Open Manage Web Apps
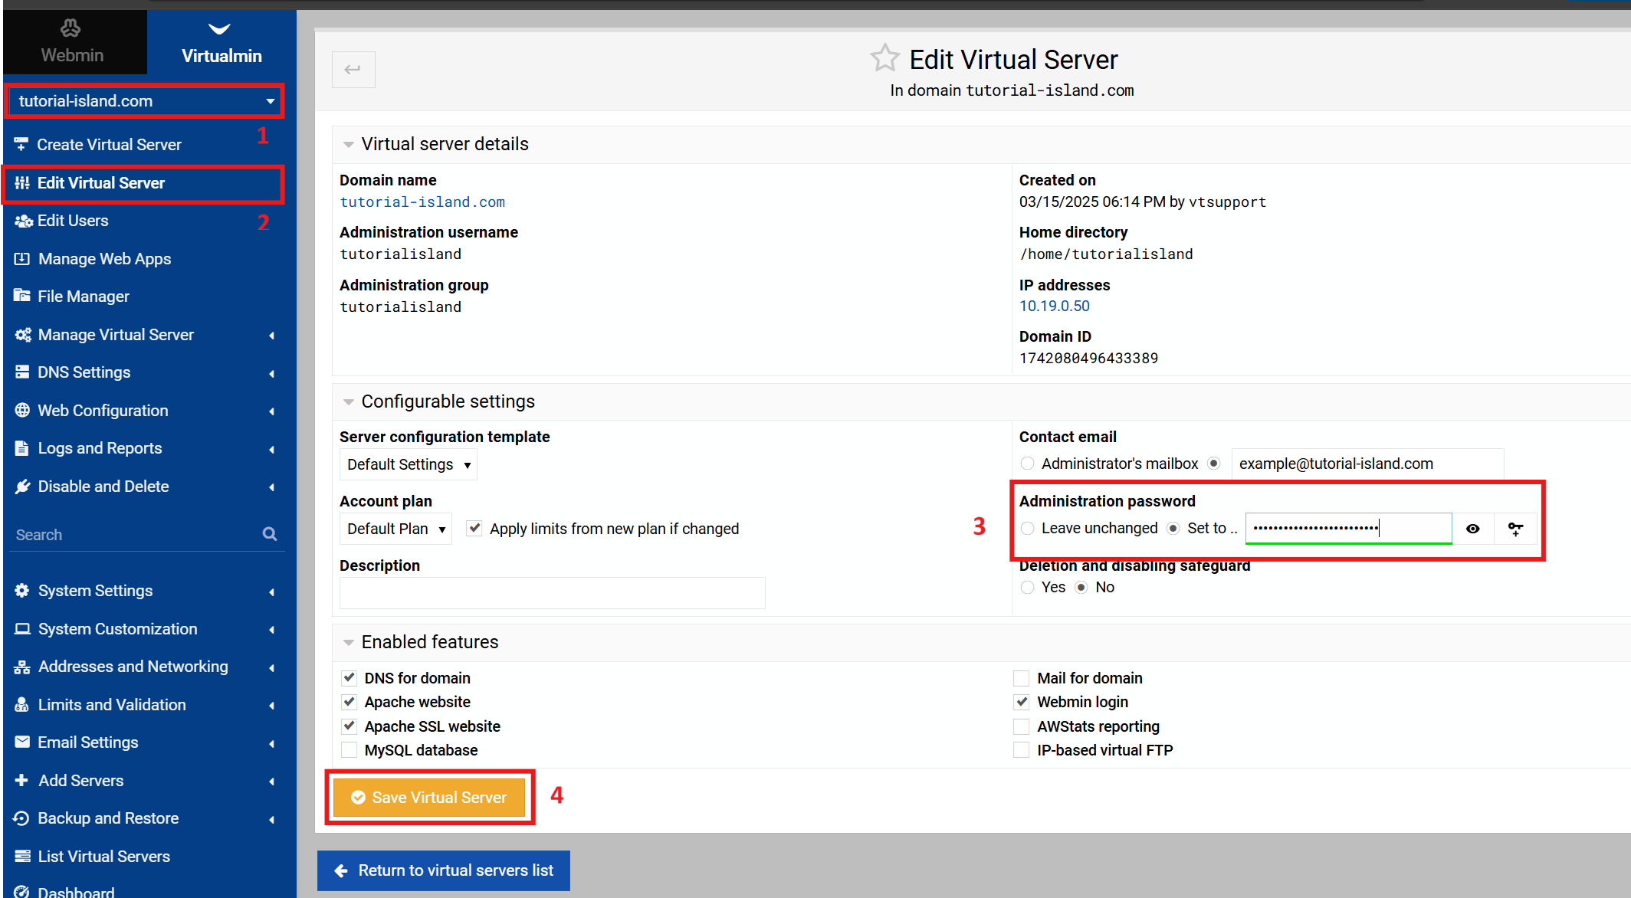 pos(104,259)
